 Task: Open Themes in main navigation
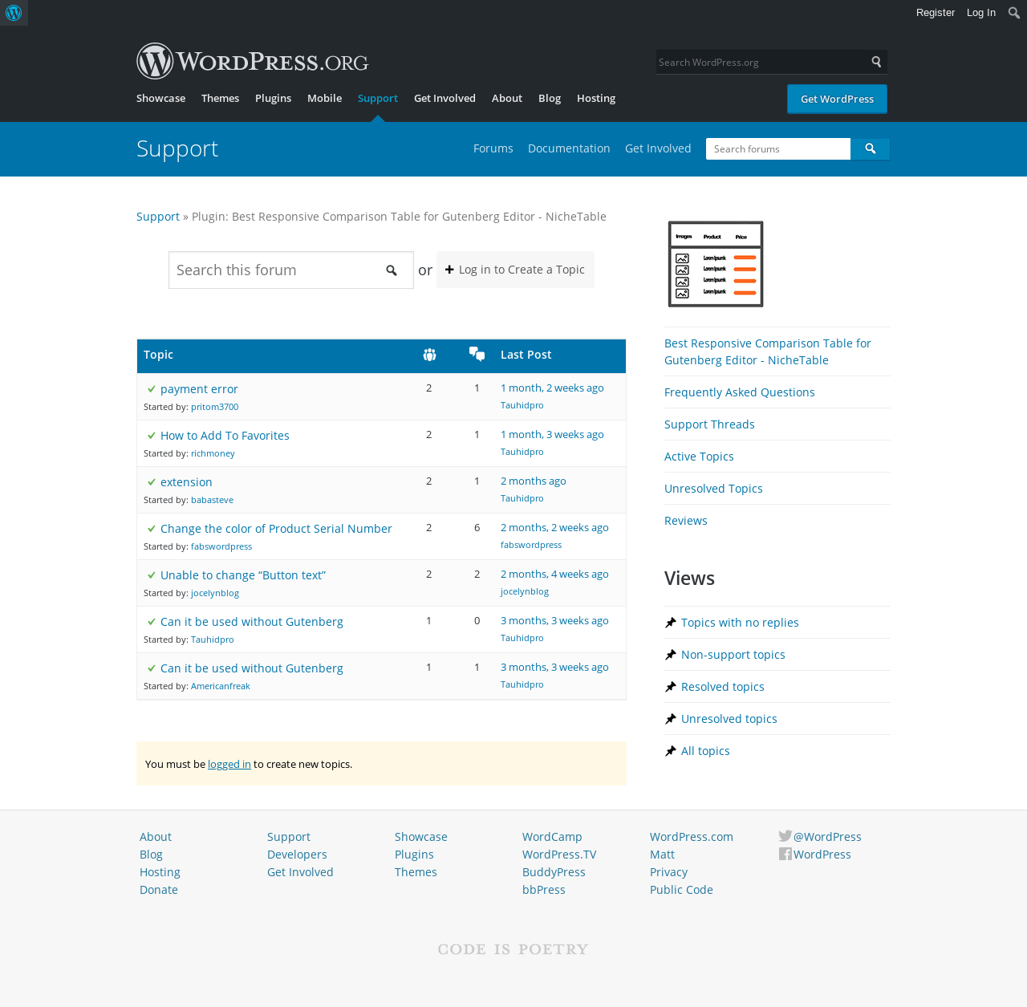click(220, 98)
